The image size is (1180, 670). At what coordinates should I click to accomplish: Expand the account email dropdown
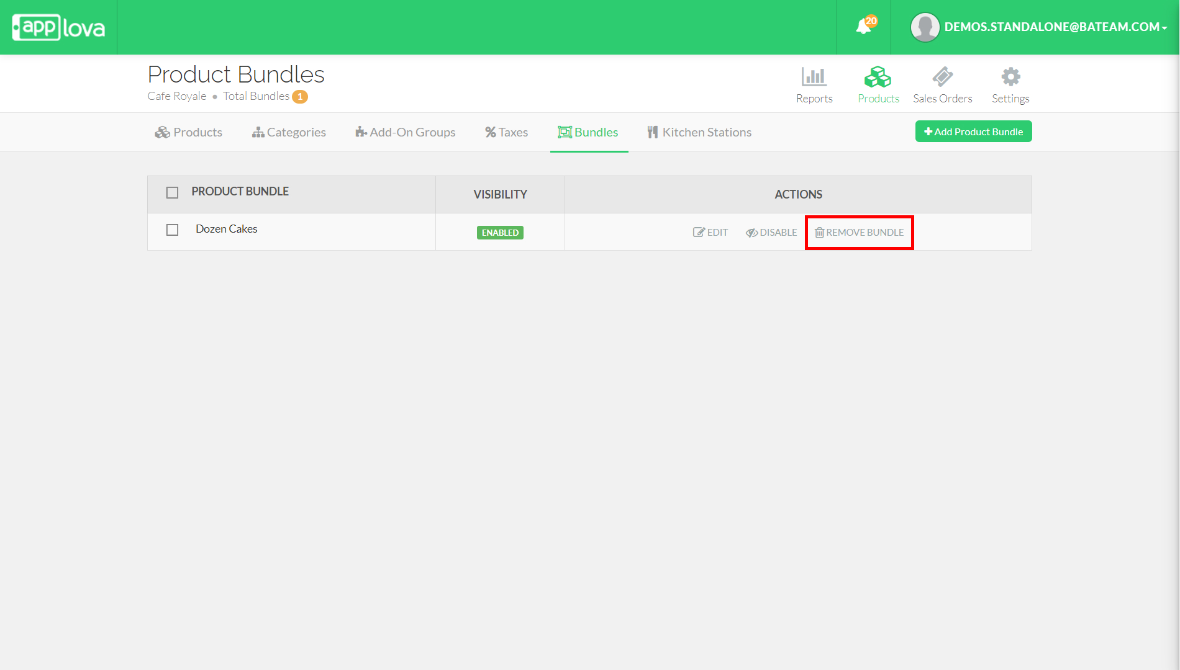pyautogui.click(x=1055, y=27)
